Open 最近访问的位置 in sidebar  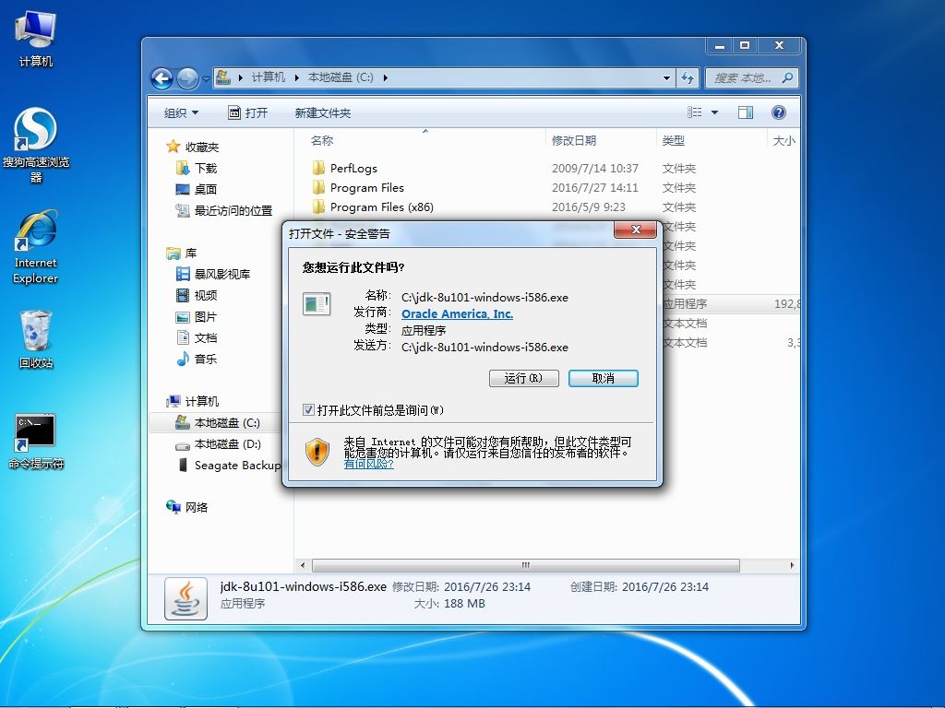[x=233, y=210]
